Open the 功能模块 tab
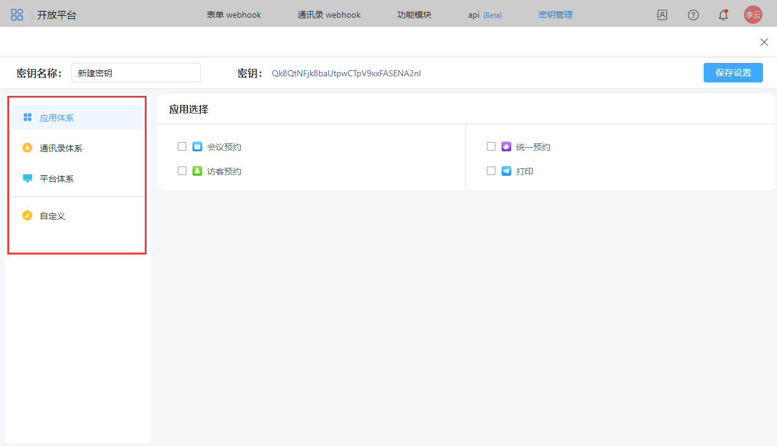The image size is (777, 446). 414,15
